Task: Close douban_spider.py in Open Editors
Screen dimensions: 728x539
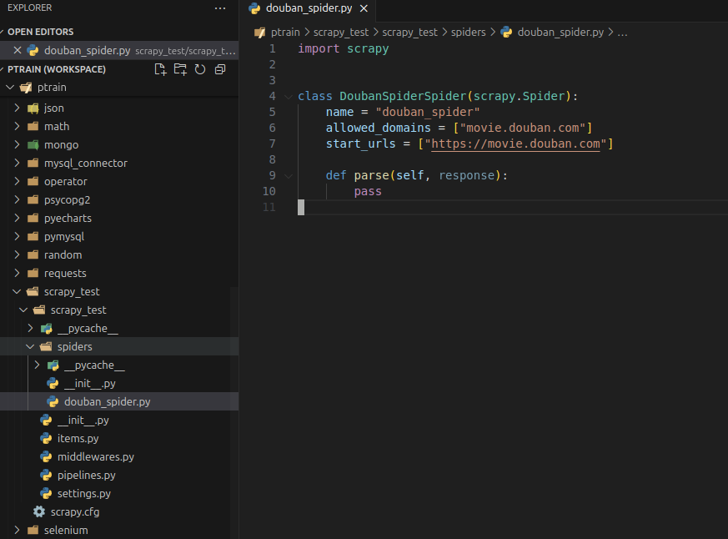Action: [x=18, y=50]
